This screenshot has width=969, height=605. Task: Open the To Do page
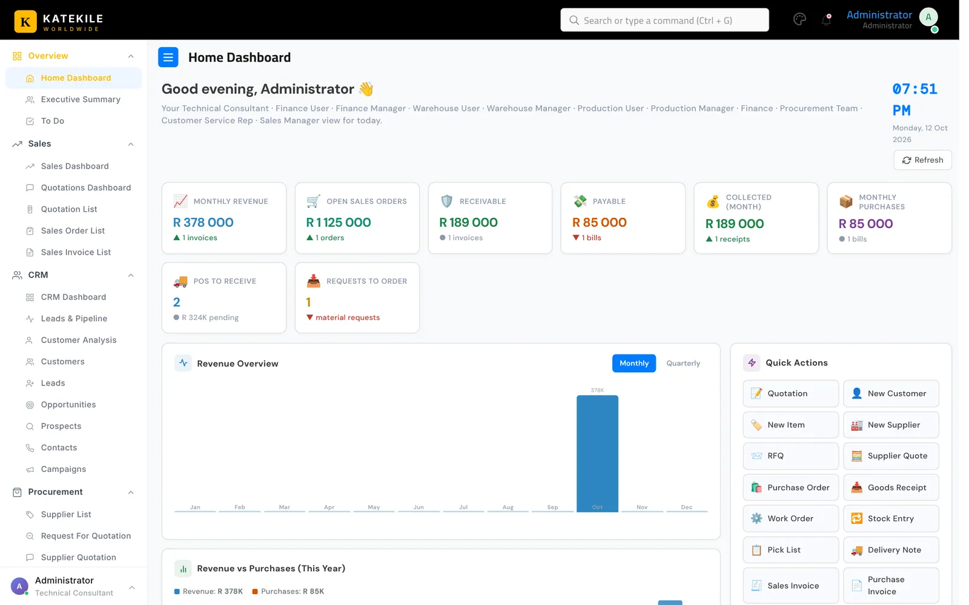point(73,121)
